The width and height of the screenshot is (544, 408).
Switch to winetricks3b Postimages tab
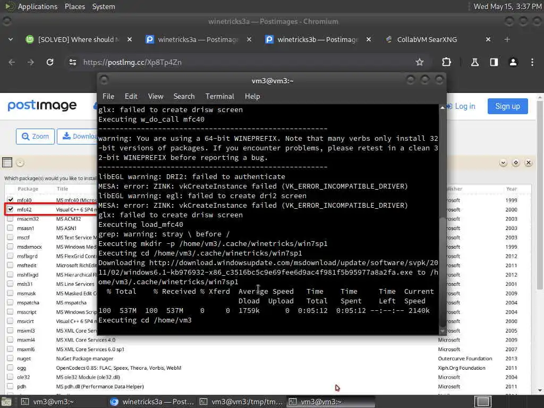pos(318,39)
